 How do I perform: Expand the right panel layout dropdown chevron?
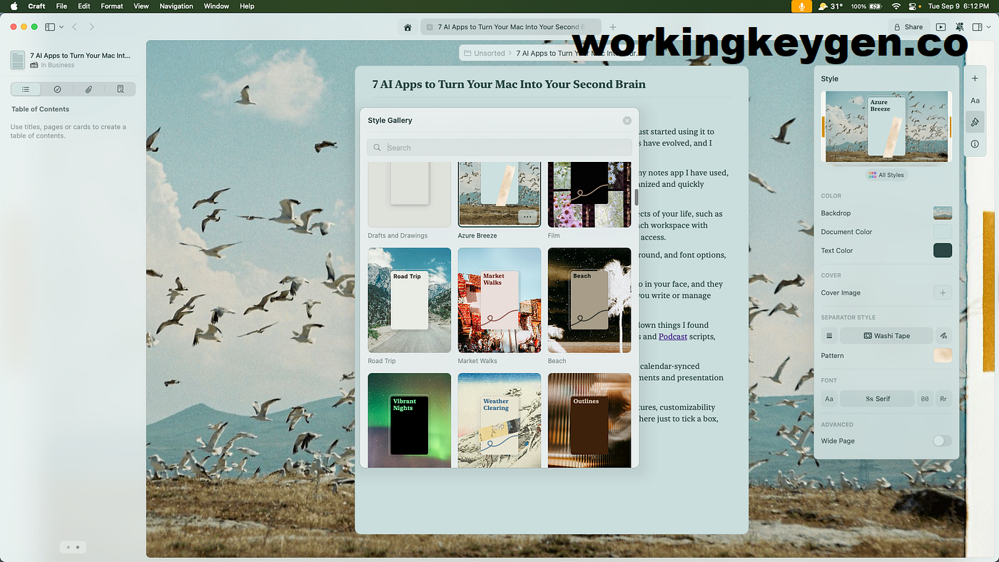(x=987, y=27)
